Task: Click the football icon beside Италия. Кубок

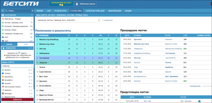Action: tap(3, 30)
